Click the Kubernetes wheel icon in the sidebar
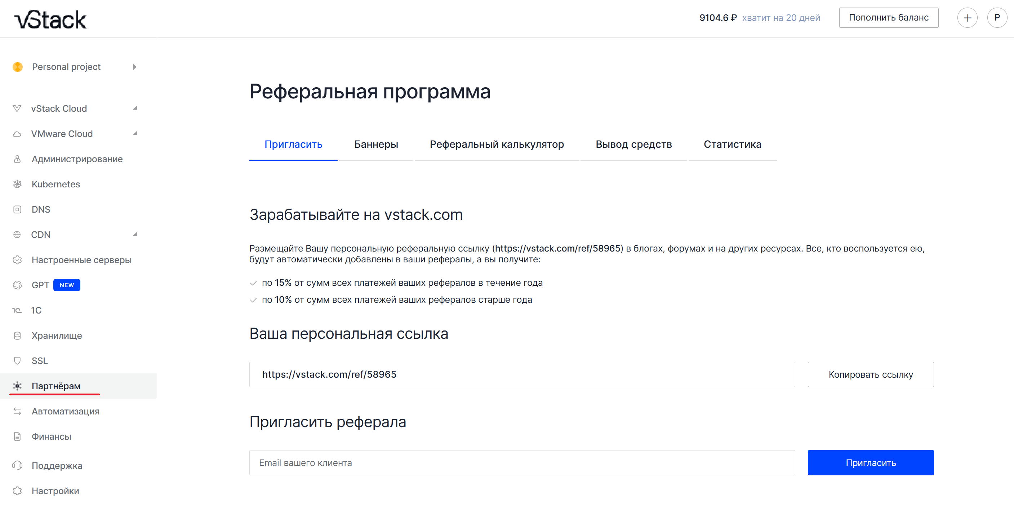The image size is (1014, 515). pyautogui.click(x=17, y=184)
